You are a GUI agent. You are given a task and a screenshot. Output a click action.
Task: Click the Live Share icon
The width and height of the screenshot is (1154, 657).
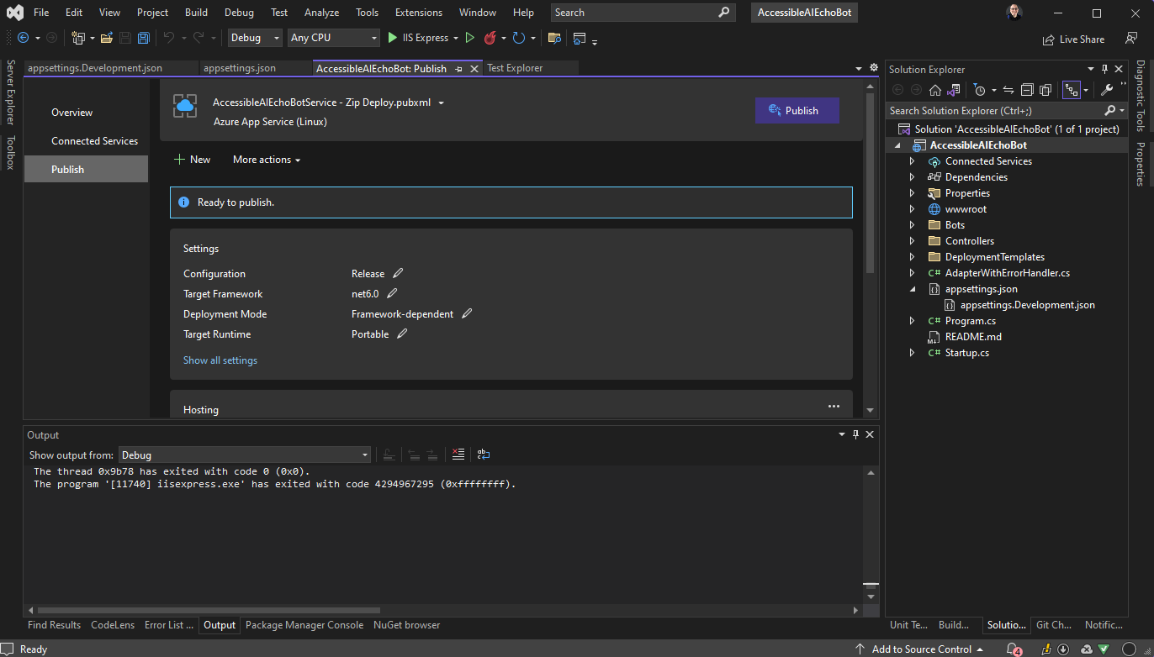pos(1048,39)
